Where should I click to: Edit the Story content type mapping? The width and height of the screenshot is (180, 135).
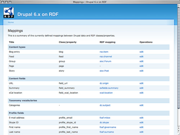(x=141, y=71)
